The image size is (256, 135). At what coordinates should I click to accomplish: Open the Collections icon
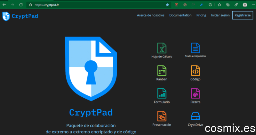coord(228,5)
